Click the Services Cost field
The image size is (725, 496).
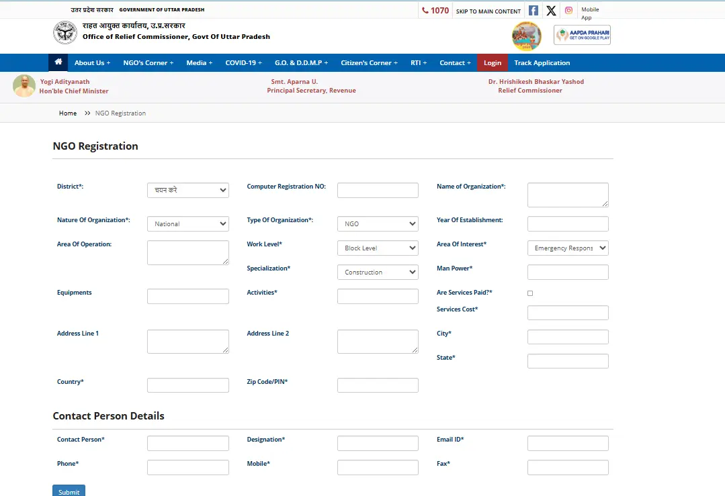568,313
